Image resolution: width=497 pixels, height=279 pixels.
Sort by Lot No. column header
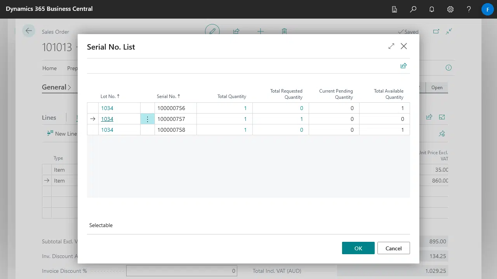coord(110,96)
